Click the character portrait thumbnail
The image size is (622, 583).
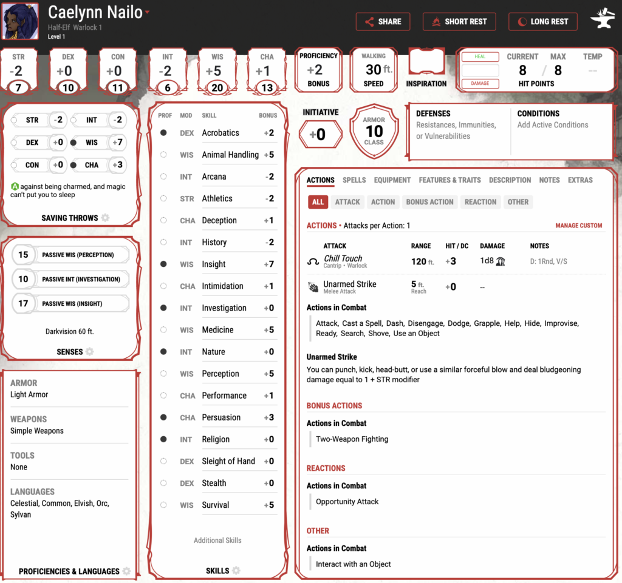coord(21,21)
